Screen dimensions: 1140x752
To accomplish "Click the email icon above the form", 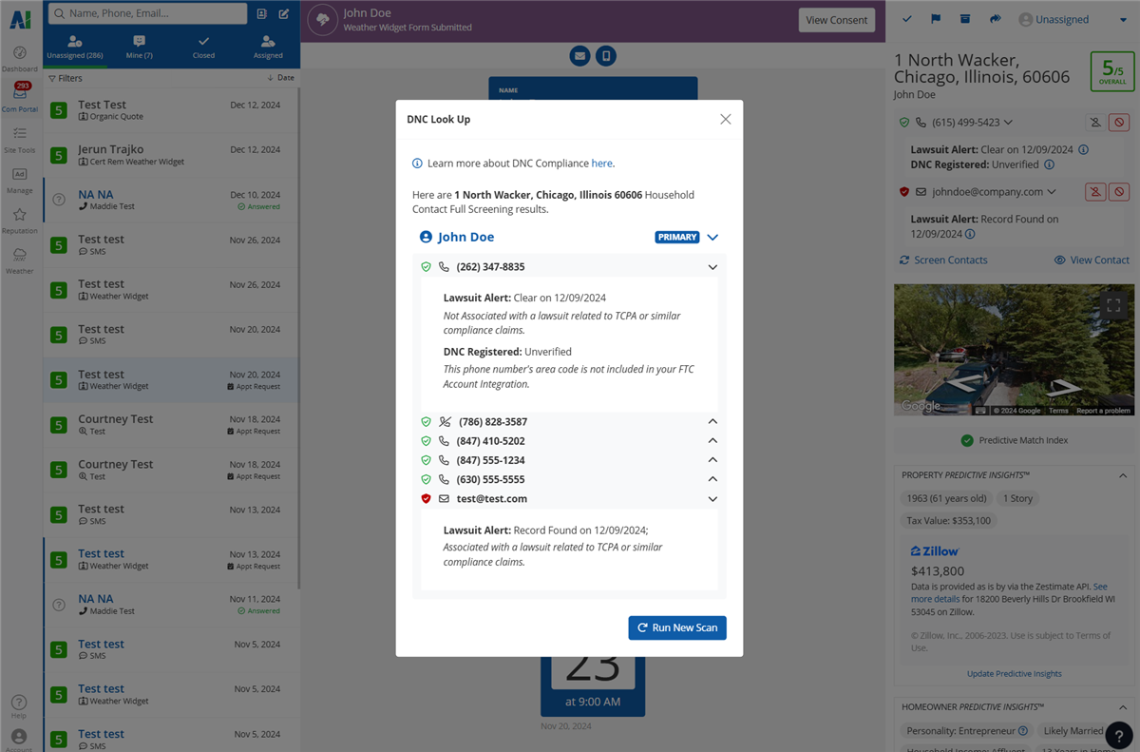I will (x=579, y=56).
